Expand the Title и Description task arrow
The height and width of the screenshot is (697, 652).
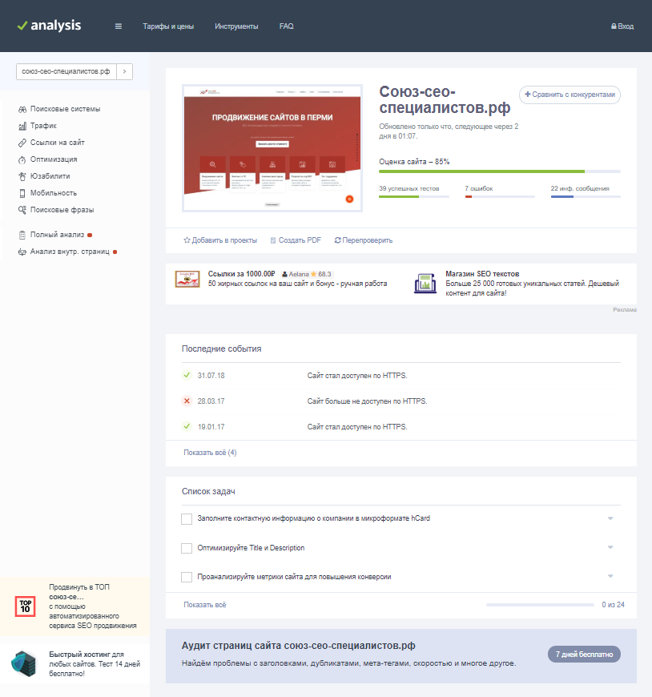click(610, 547)
